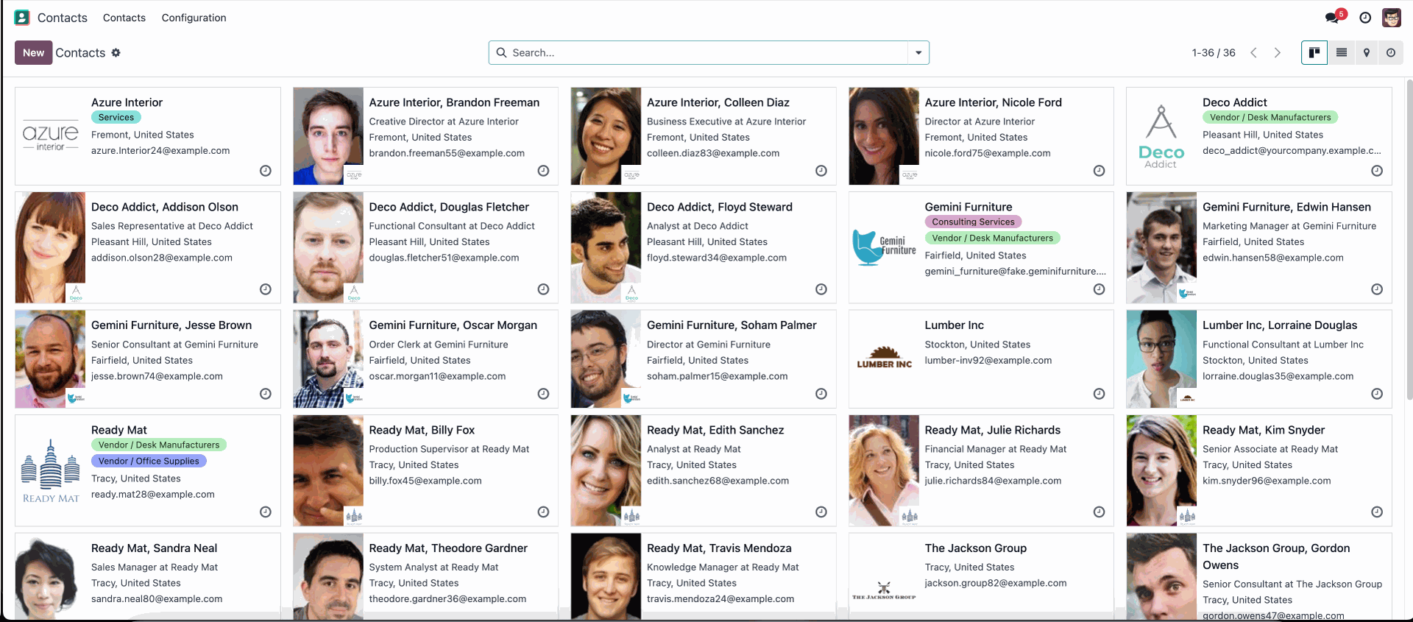Click the activities clock in top bar
This screenshot has height=622, width=1413.
[x=1365, y=18]
